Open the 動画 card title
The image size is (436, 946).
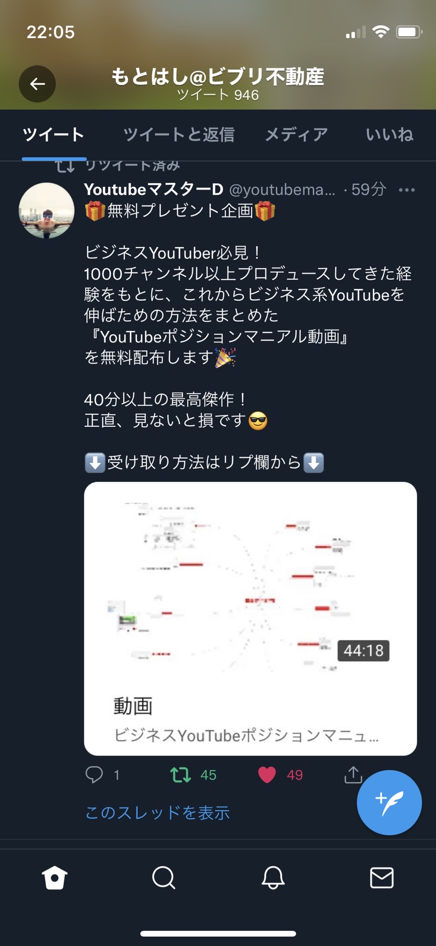tap(133, 706)
